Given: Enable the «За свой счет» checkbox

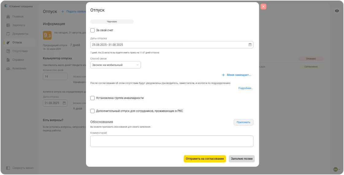Looking at the screenshot, I should tap(92, 30).
